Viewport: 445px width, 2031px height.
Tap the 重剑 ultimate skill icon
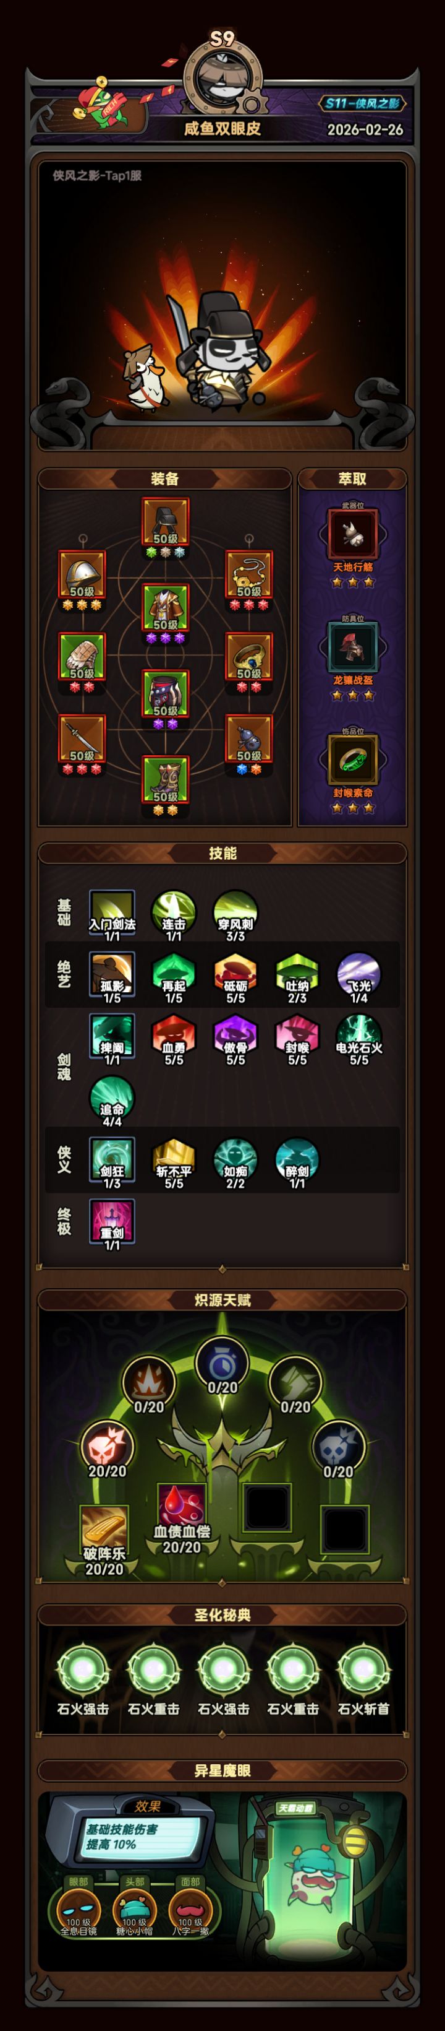click(x=112, y=1221)
